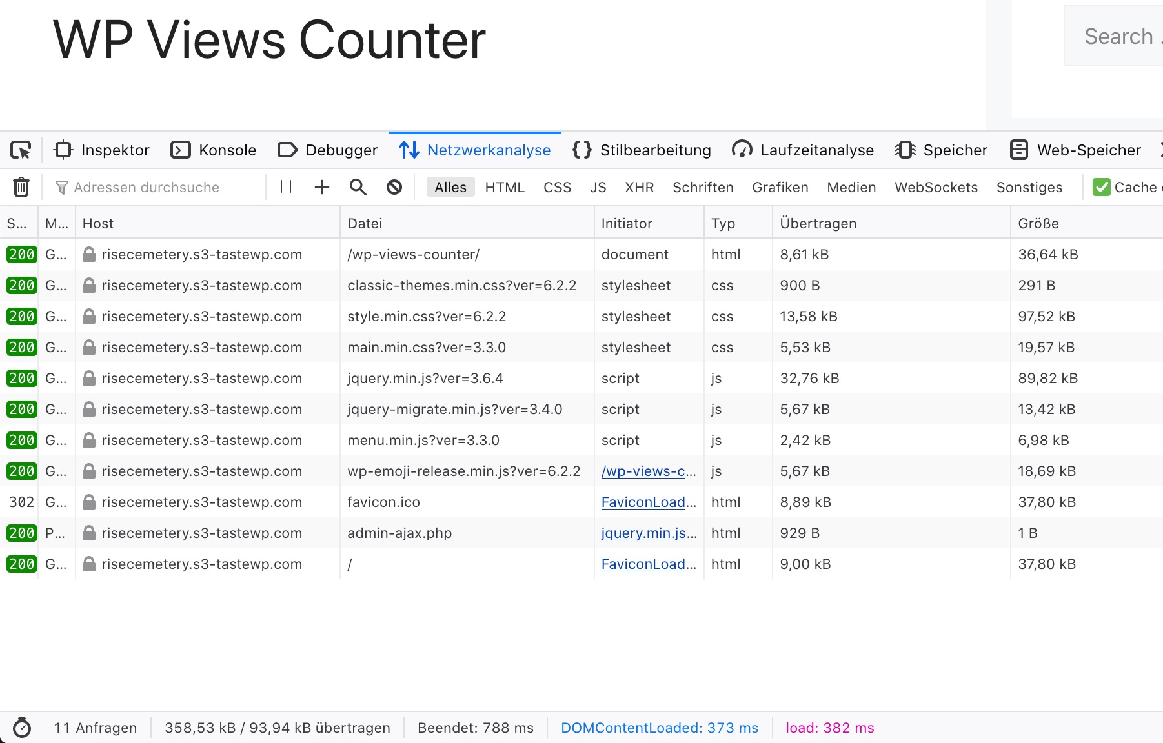
Task: Filter requests by JS
Action: (598, 187)
